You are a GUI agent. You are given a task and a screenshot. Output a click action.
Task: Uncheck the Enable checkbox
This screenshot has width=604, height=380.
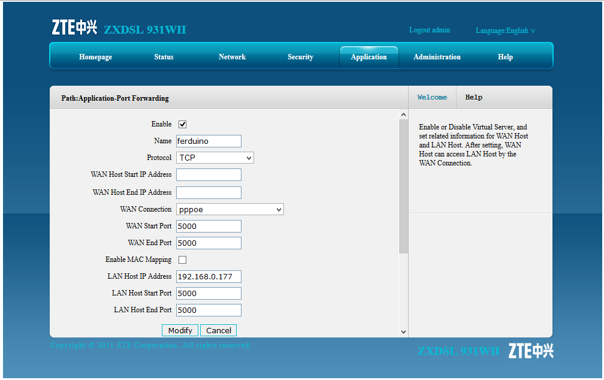183,124
